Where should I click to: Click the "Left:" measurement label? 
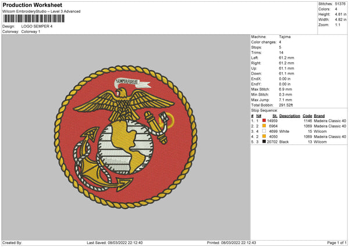click(255, 58)
